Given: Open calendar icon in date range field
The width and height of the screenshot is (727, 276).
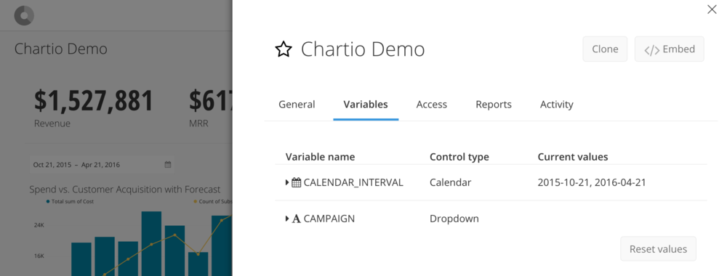Looking at the screenshot, I should 168,164.
